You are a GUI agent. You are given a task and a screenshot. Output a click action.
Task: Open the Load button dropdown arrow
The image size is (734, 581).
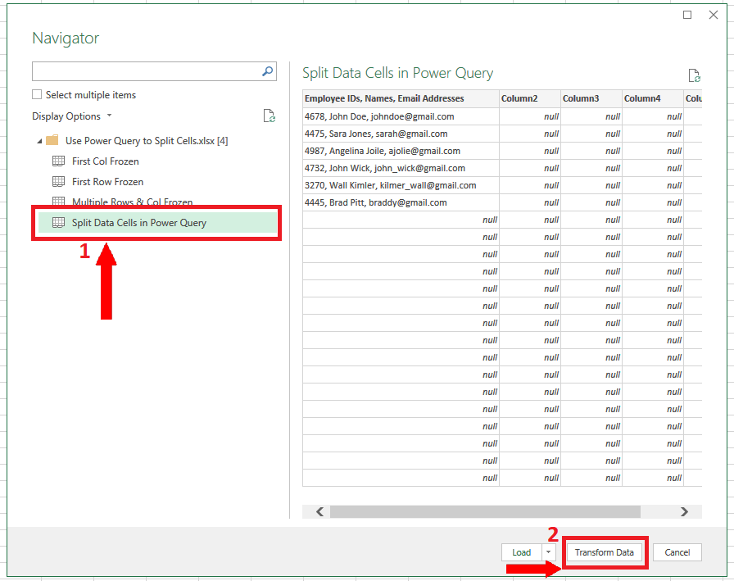point(549,552)
